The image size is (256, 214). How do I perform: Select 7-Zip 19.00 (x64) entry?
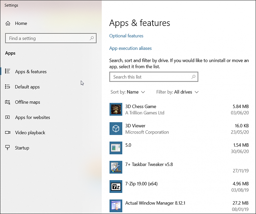141,184
